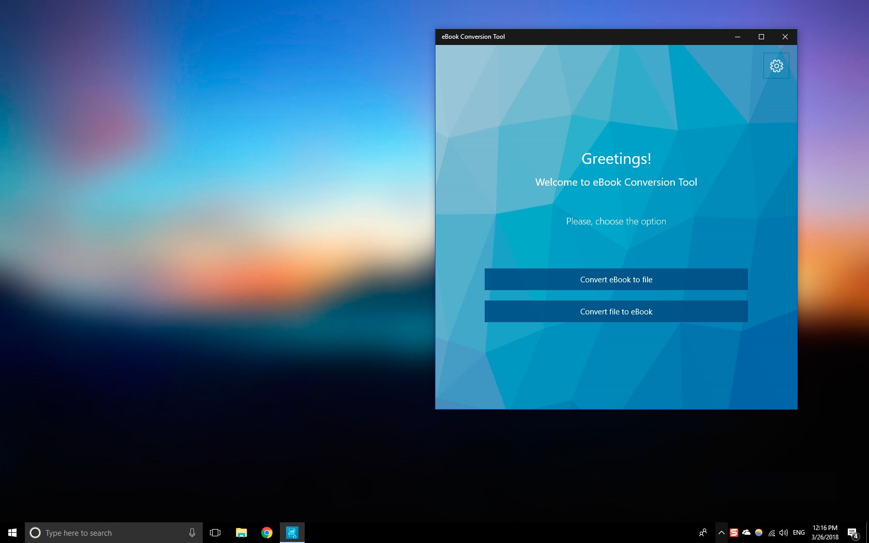Image resolution: width=869 pixels, height=543 pixels.
Task: Open the volume control slider
Action: (x=784, y=533)
